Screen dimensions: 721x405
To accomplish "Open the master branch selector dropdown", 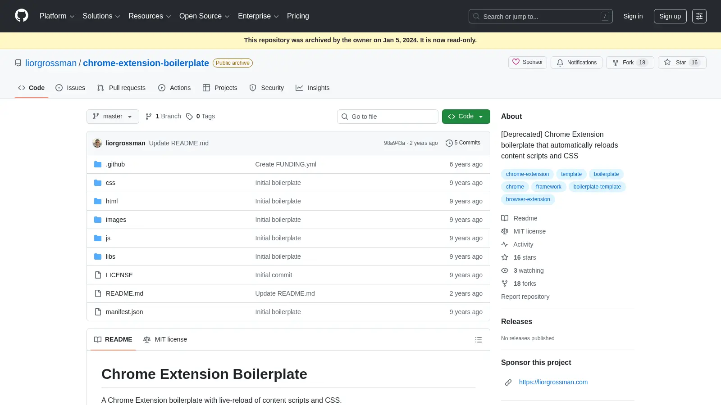I will [x=113, y=116].
